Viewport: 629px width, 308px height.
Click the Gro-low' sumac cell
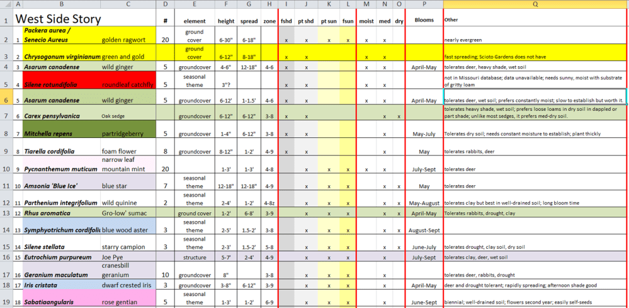[128, 213]
